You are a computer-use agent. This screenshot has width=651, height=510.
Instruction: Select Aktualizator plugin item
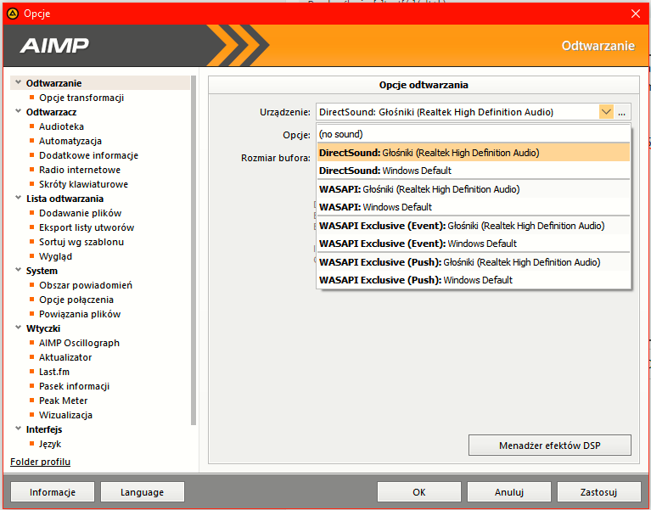(x=65, y=357)
